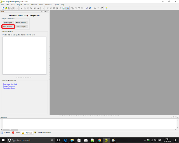Open the Help menu
The height and width of the screenshot is (143, 179).
coord(63,5)
